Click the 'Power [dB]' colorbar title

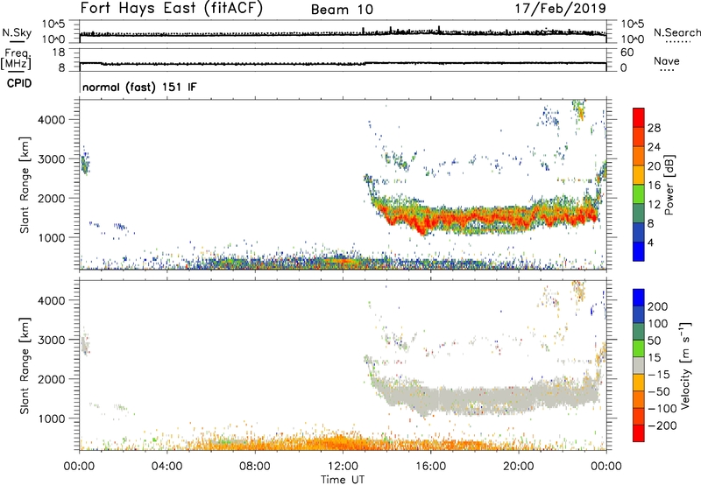pos(669,185)
